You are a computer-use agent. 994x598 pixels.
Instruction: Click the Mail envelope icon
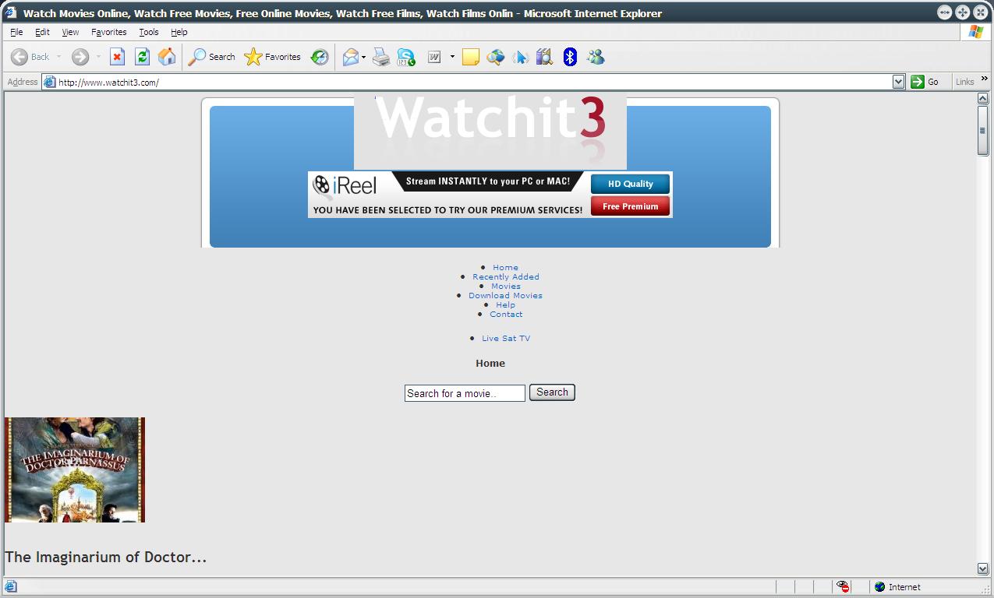point(350,57)
